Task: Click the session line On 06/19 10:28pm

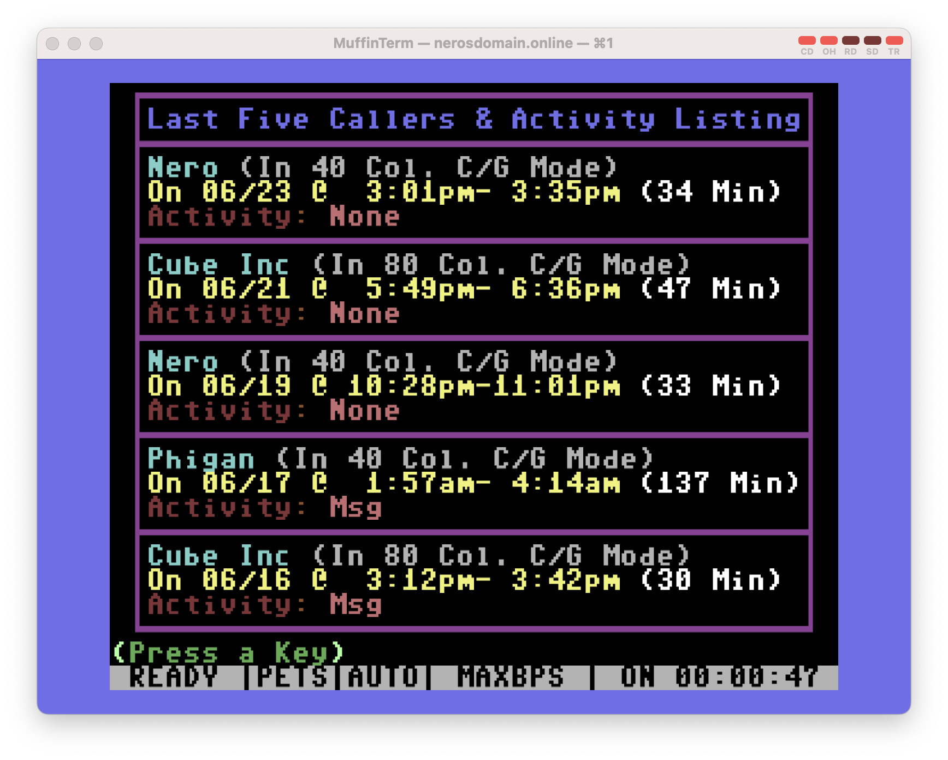Action: pyautogui.click(x=464, y=386)
